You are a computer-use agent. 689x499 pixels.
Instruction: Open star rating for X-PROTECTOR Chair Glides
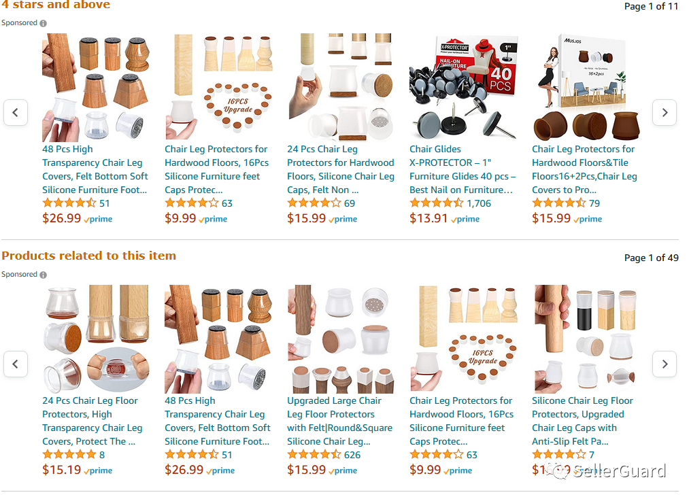[x=437, y=203]
